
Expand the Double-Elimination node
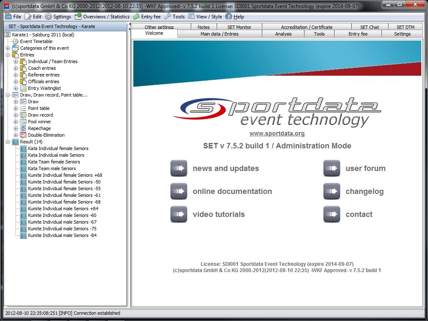point(15,135)
